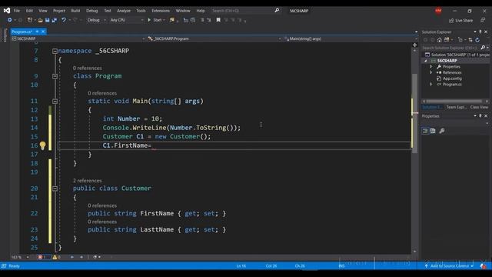492x277 pixels.
Task: Click '0 references' above class Program
Action: tap(87, 68)
